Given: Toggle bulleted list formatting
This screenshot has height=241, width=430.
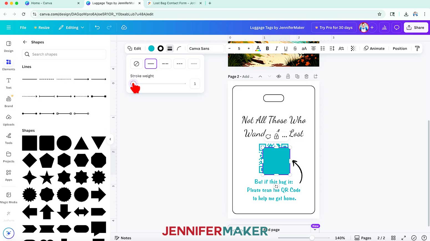Looking at the screenshot, I should point(323,48).
